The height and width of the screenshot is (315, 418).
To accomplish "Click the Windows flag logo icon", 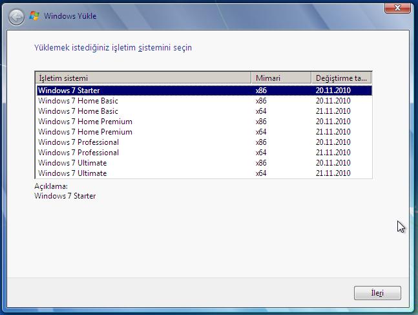I will [34, 16].
